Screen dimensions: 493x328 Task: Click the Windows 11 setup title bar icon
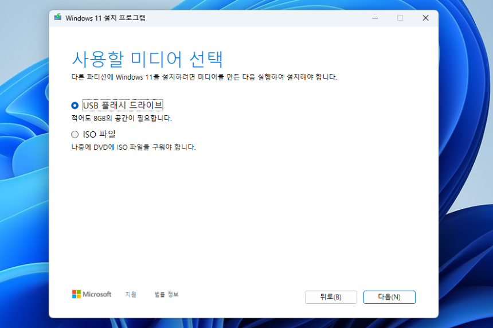tap(57, 17)
